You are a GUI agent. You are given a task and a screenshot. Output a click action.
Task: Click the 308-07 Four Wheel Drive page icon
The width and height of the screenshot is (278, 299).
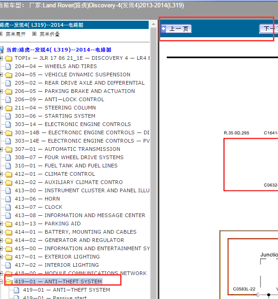[8, 157]
